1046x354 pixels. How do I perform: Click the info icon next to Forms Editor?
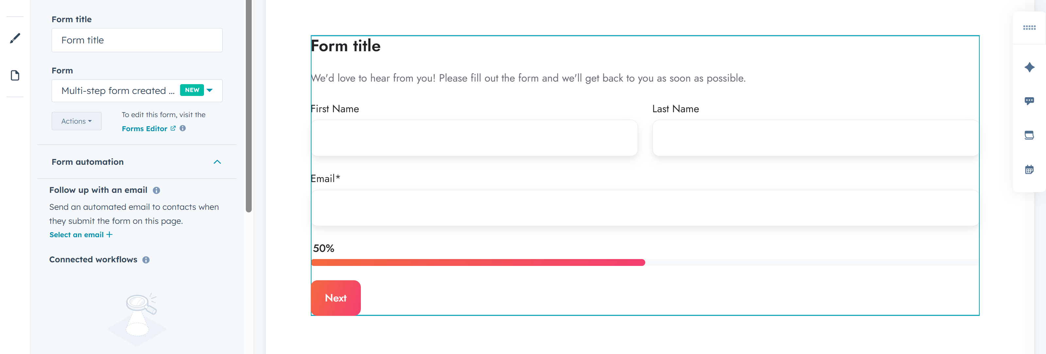pyautogui.click(x=182, y=128)
